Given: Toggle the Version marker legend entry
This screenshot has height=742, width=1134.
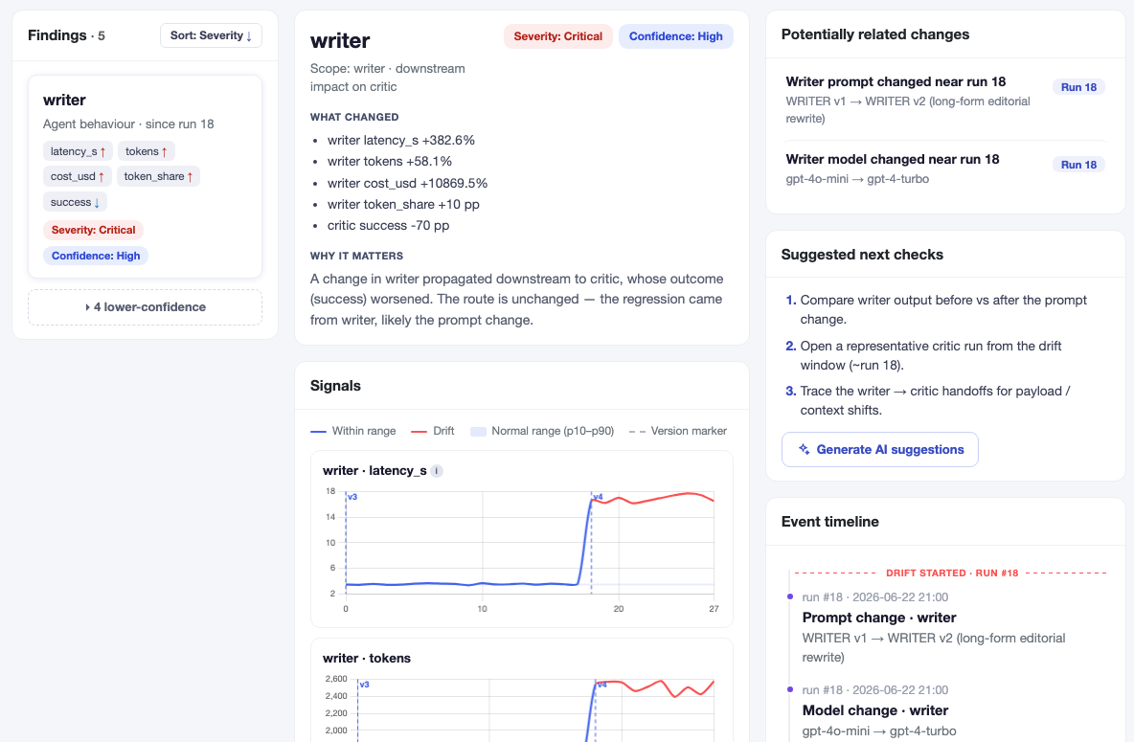Looking at the screenshot, I should (678, 431).
